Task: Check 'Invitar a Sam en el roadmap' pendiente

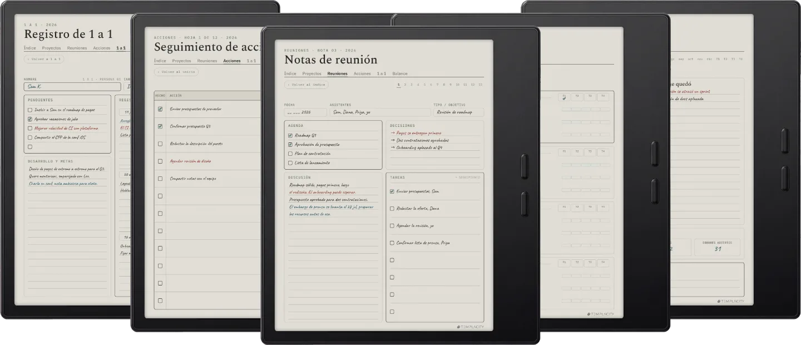Action: tap(30, 110)
